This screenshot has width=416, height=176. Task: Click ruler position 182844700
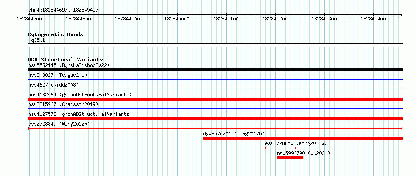pyautogui.click(x=29, y=19)
